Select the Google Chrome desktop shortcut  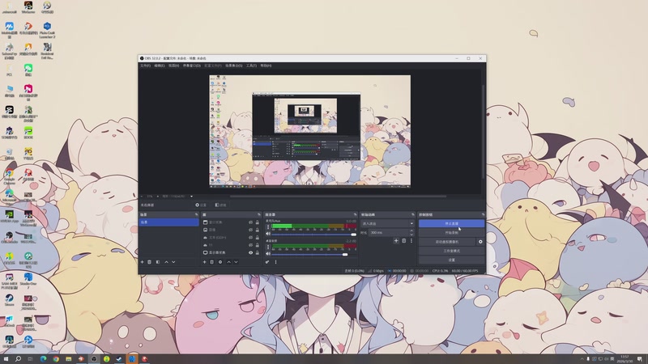(x=9, y=176)
